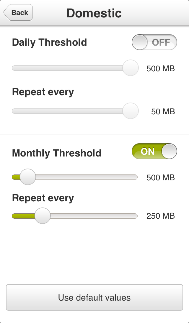The image size is (189, 323).
Task: Disable the Monthly Threshold switch
Action: pyautogui.click(x=154, y=151)
